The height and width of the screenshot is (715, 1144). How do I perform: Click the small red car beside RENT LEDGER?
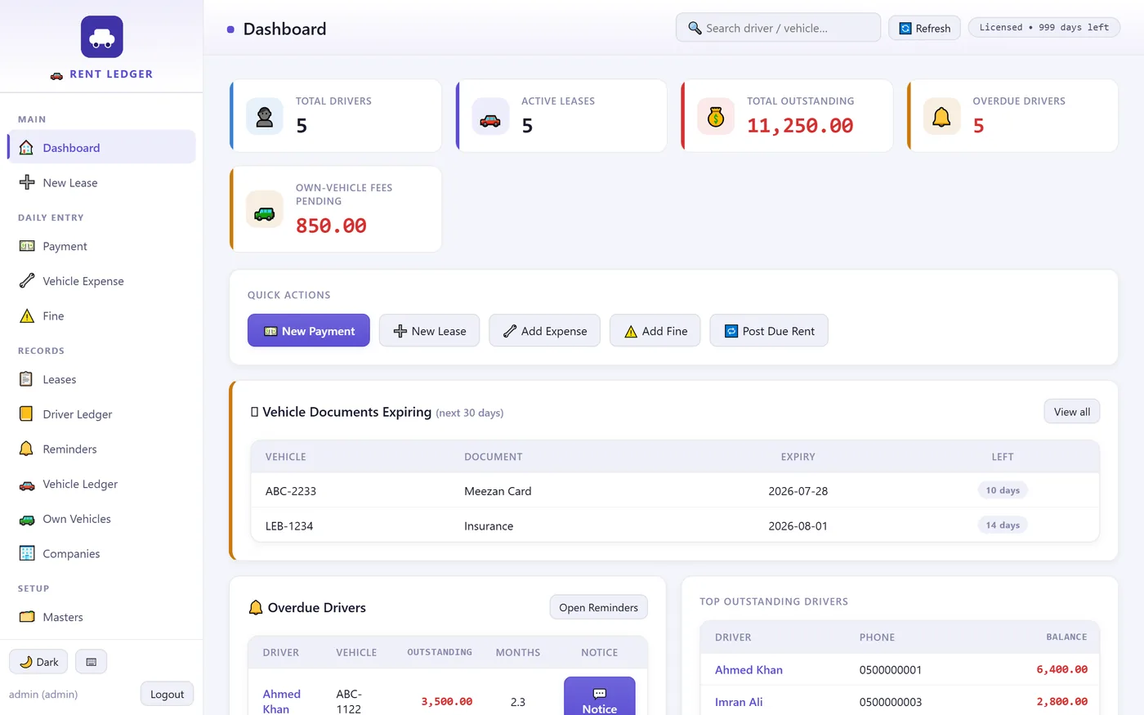click(56, 74)
